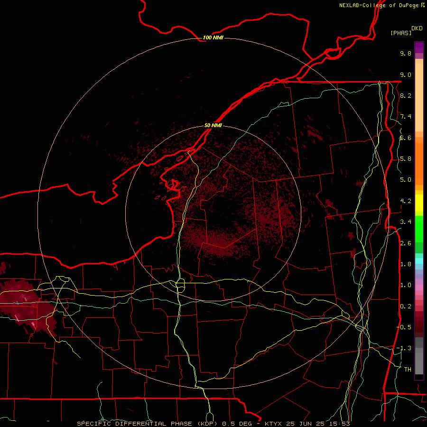This screenshot has height=427, width=427.
Task: Click the TH threshold label on the scale
Action: 408,370
